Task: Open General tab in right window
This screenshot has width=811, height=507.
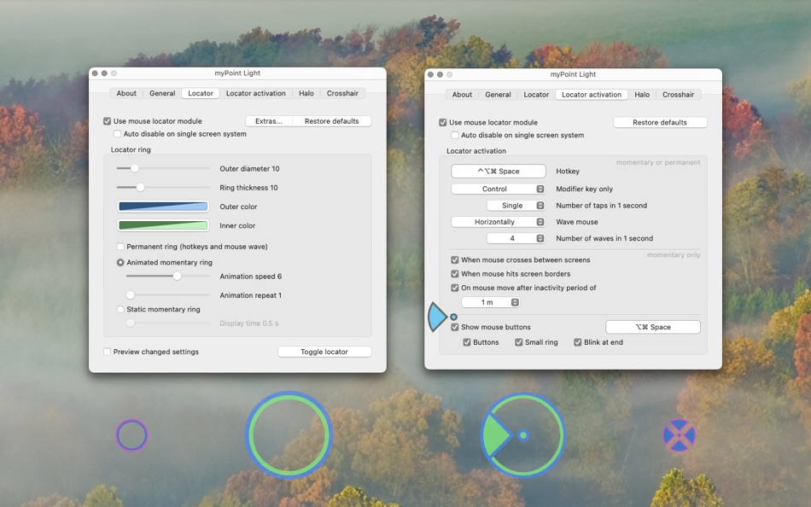Action: (498, 94)
